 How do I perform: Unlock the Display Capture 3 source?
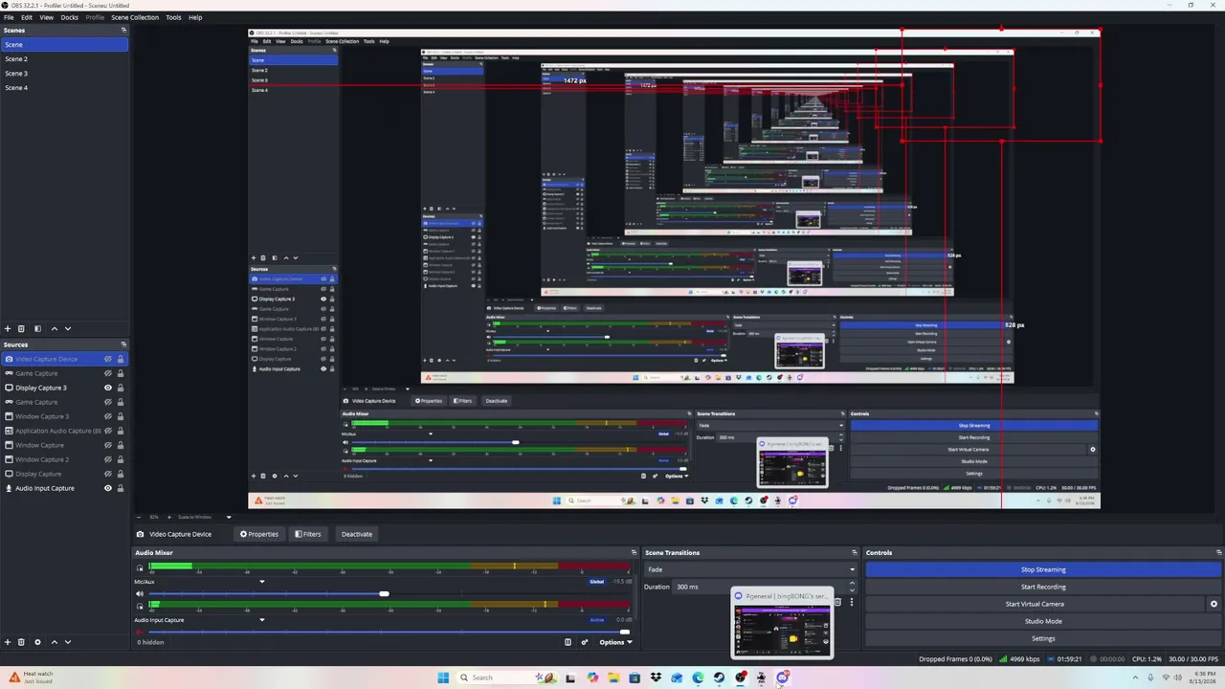121,388
